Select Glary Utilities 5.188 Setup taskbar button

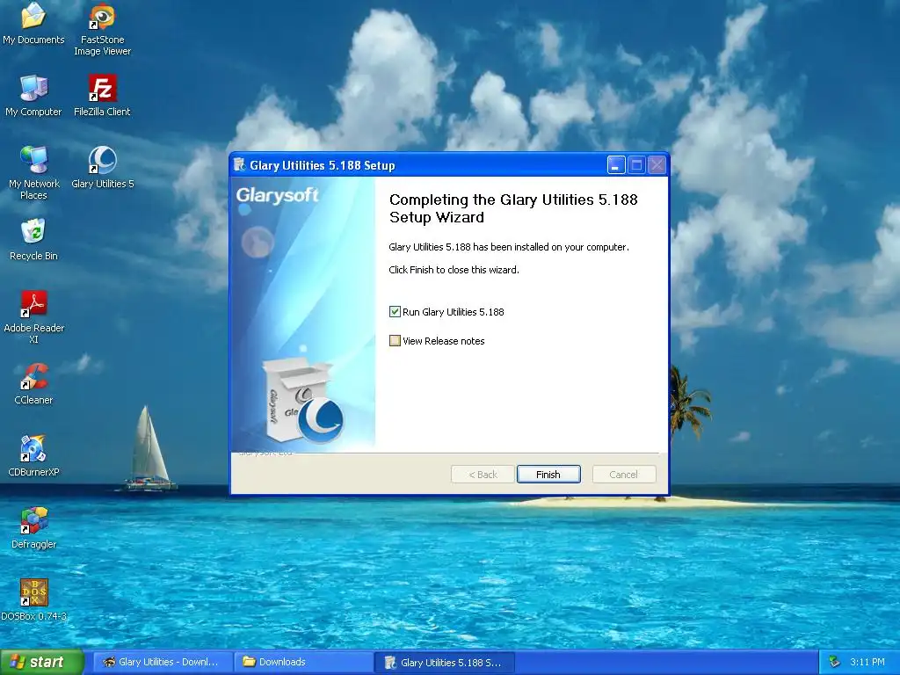pos(444,663)
